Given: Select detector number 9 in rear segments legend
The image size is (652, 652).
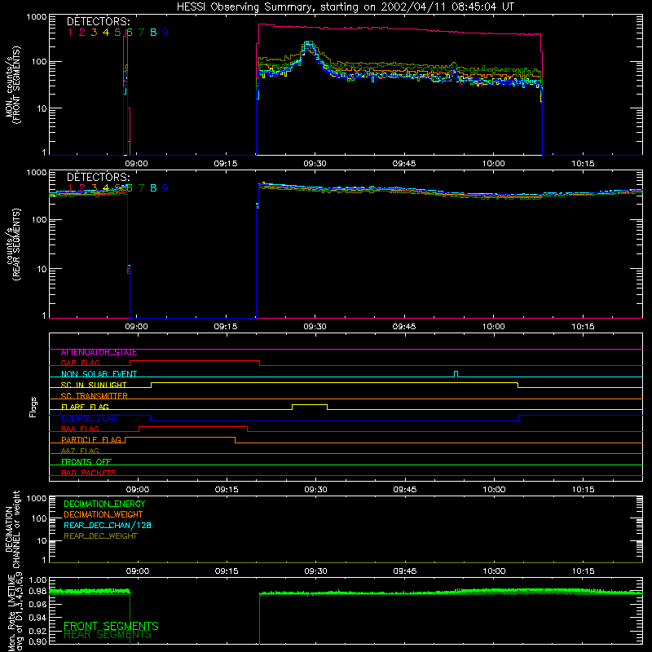Looking at the screenshot, I should (165, 188).
